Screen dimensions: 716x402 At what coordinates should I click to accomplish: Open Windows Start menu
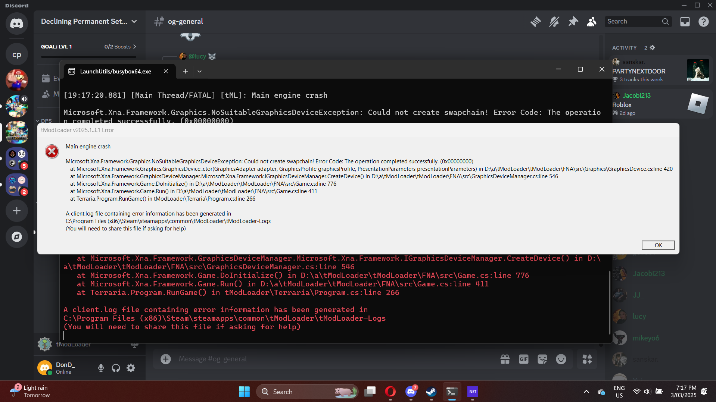point(244,392)
